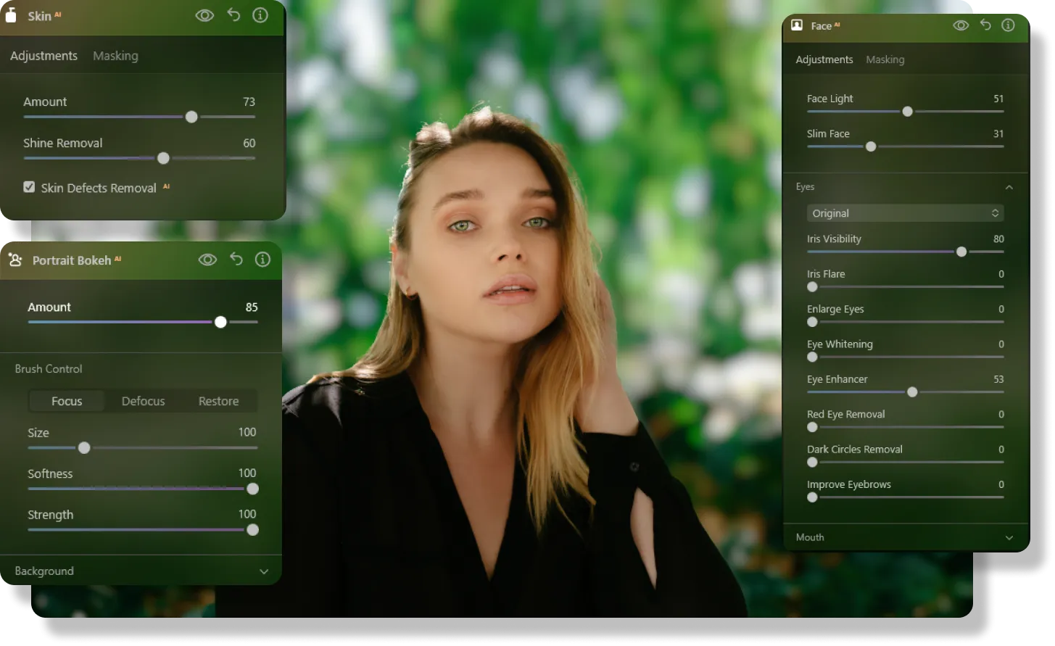Open info for the Skin tool
This screenshot has height=646, width=1055.
point(260,15)
